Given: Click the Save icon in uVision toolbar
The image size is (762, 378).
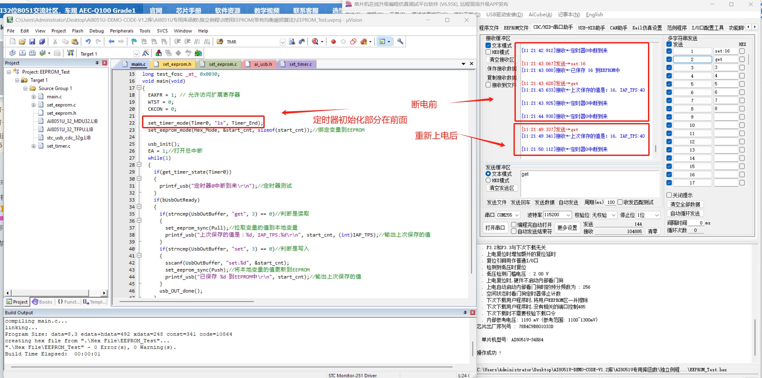Looking at the screenshot, I should tap(32, 41).
